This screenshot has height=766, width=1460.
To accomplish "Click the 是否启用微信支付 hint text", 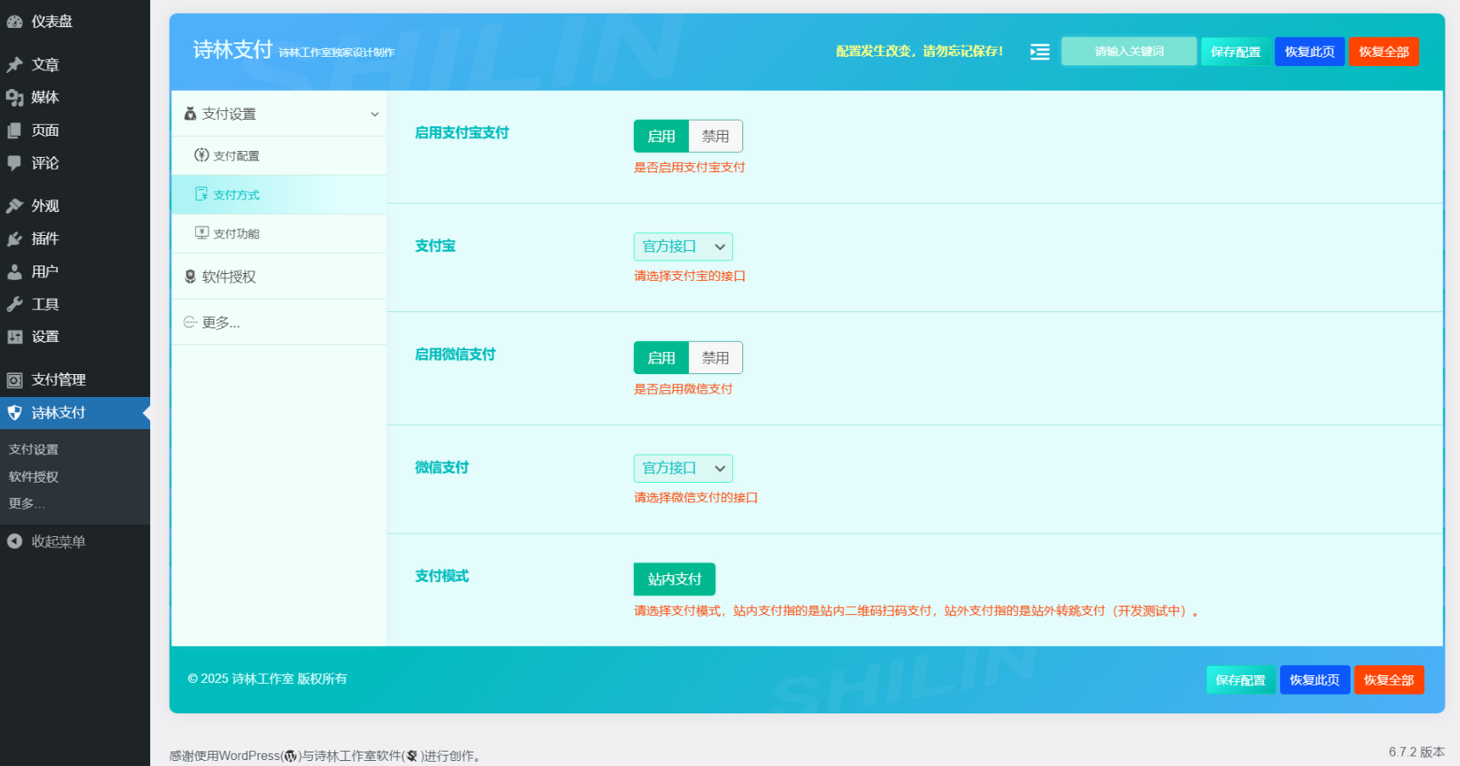I will point(683,389).
